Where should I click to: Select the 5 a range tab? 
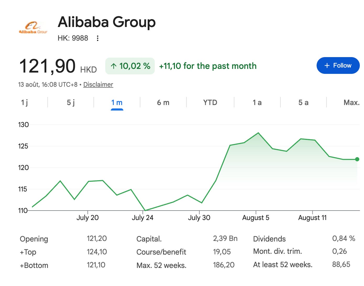[x=304, y=102]
